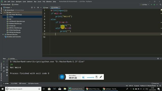The height and width of the screenshot is (91, 162).
Task: Toggle the Structure side tool tab
Action: click(1, 66)
